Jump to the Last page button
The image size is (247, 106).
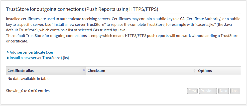pos(235,91)
